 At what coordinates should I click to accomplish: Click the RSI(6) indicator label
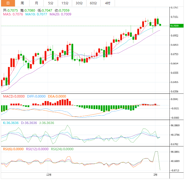[x=13, y=149]
